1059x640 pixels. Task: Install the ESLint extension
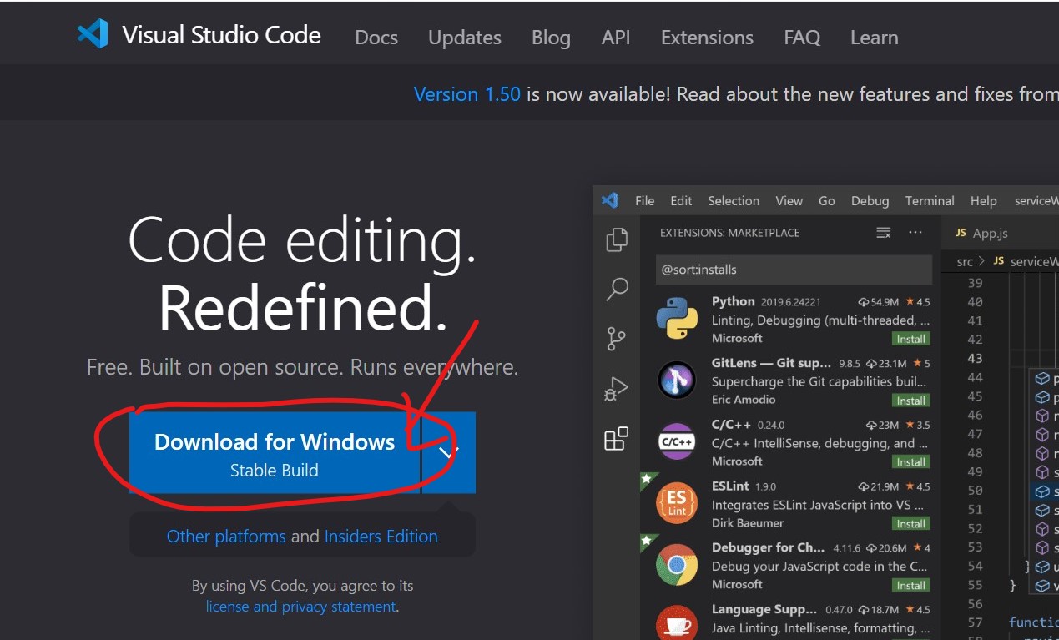[911, 524]
